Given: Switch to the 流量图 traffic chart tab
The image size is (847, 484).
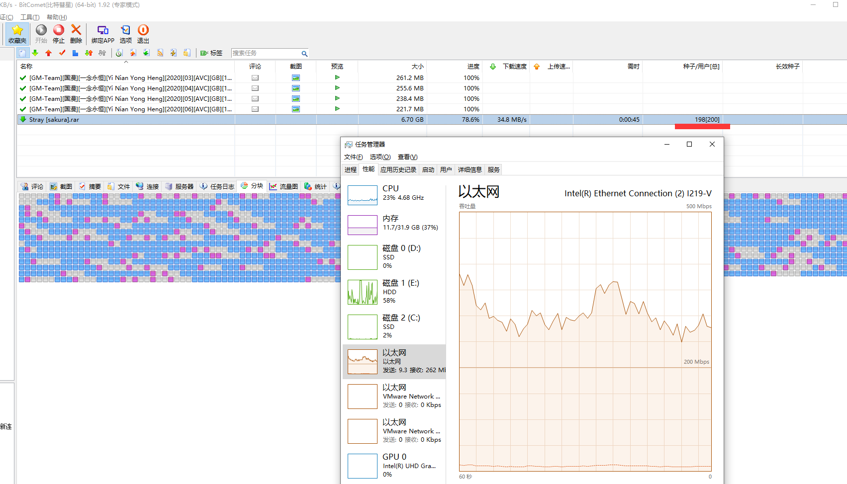Looking at the screenshot, I should [283, 186].
